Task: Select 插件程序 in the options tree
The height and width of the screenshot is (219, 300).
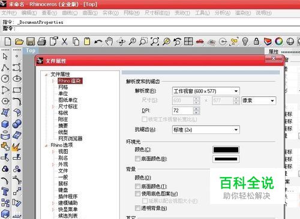Action: point(68,196)
